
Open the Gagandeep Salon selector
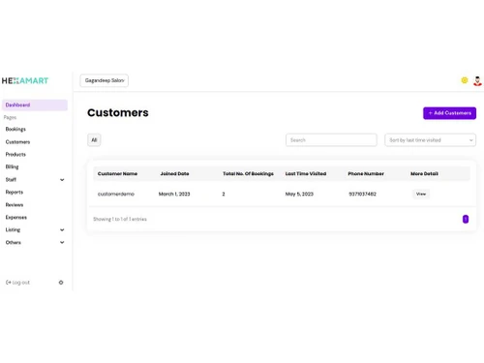tap(105, 80)
